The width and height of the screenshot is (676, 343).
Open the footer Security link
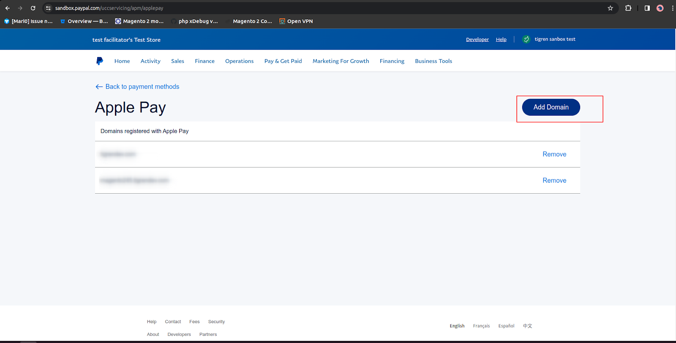click(x=216, y=321)
